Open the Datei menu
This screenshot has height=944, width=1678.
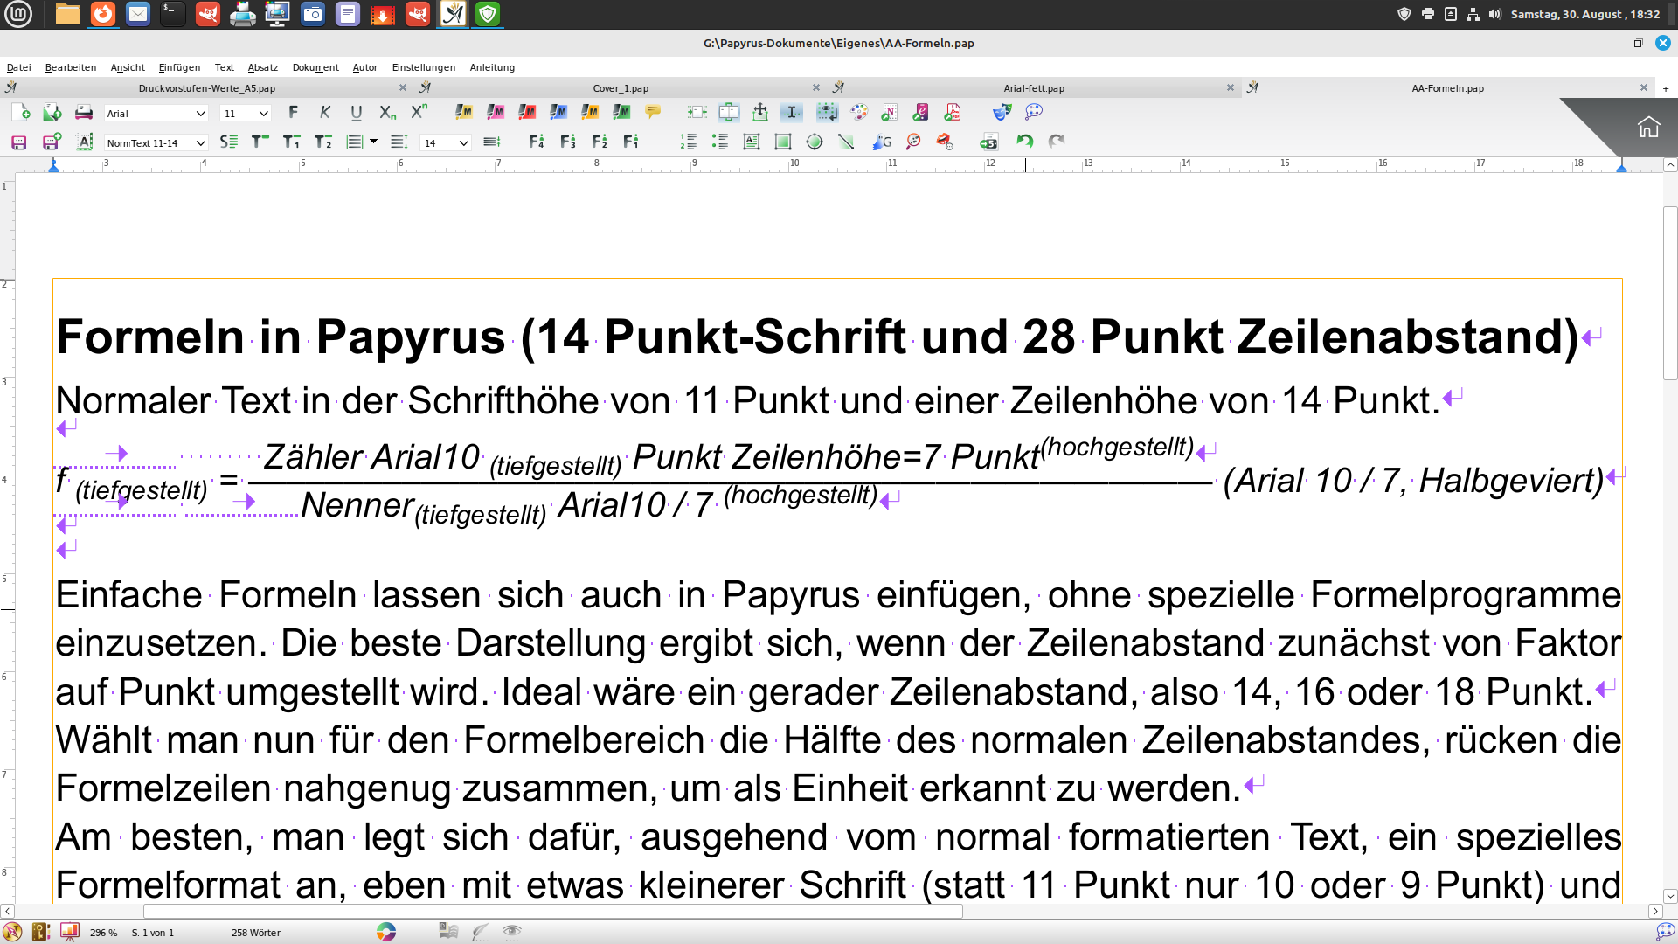tap(18, 67)
